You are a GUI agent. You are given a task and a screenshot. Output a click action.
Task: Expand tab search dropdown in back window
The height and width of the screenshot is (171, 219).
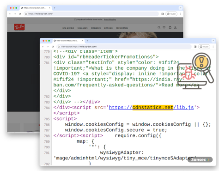181,8
